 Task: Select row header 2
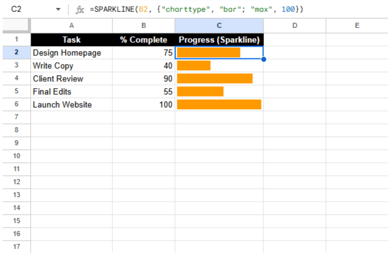(x=16, y=53)
